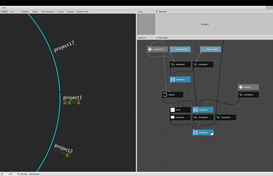Image resolution: width=273 pixels, height=176 pixels.
Task: Click the colorize2 palette icon
Action: (x=172, y=117)
